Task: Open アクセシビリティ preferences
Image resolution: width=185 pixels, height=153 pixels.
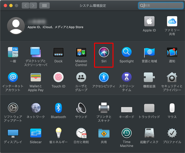Action: click(104, 77)
